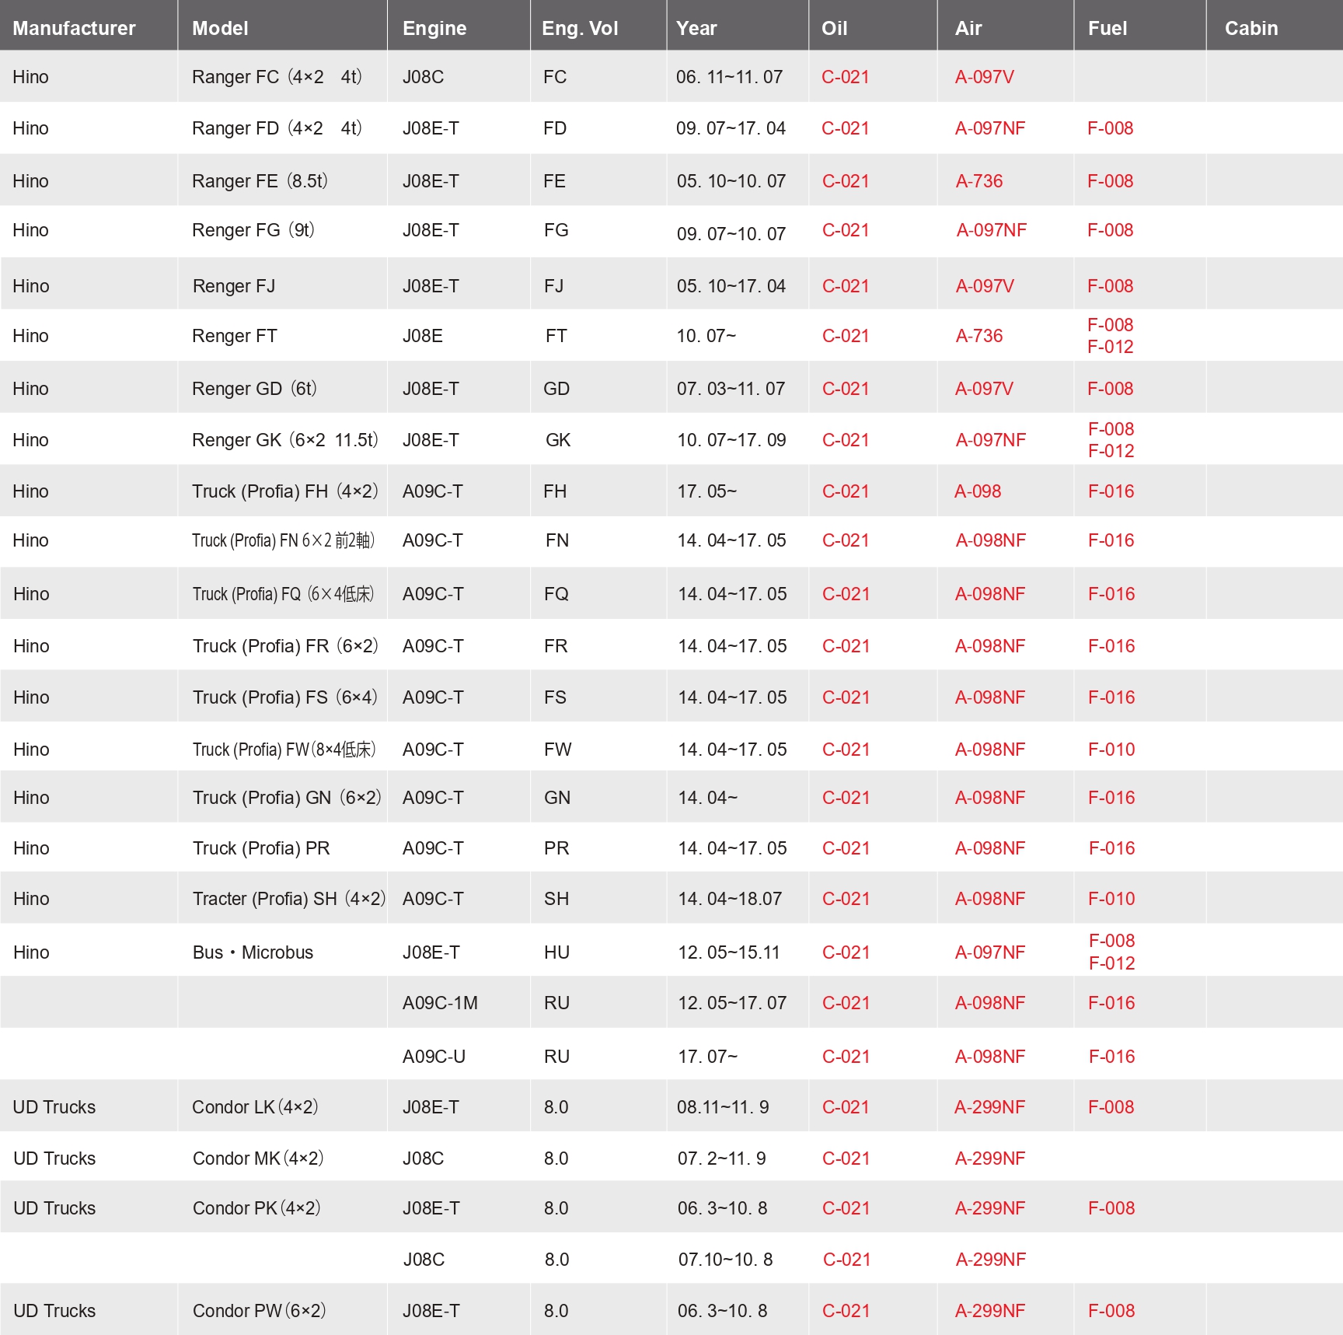Select Condor PK (4×2) model cell
The height and width of the screenshot is (1335, 1343).
click(257, 1208)
